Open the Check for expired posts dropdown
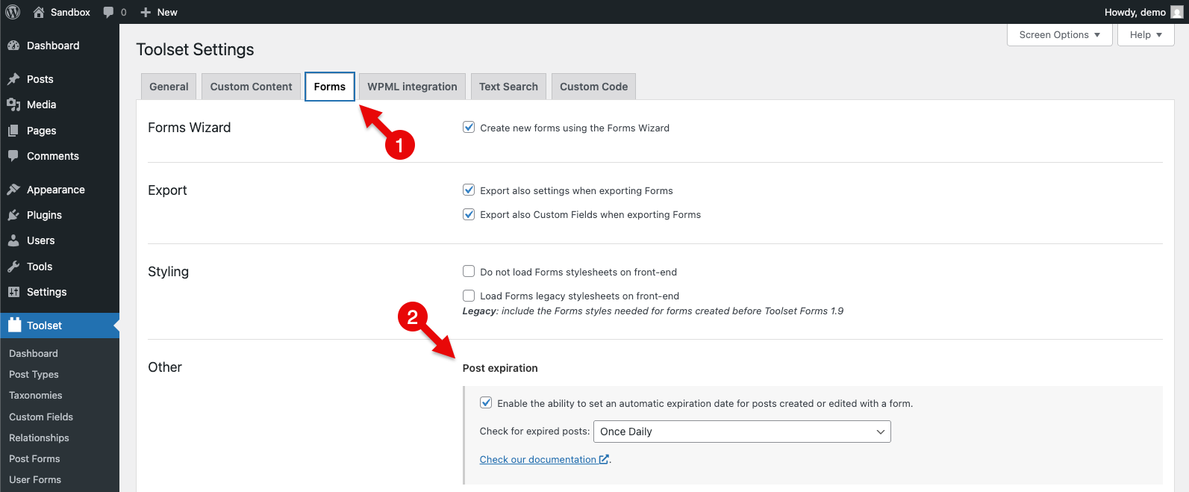The height and width of the screenshot is (492, 1189). coord(742,432)
